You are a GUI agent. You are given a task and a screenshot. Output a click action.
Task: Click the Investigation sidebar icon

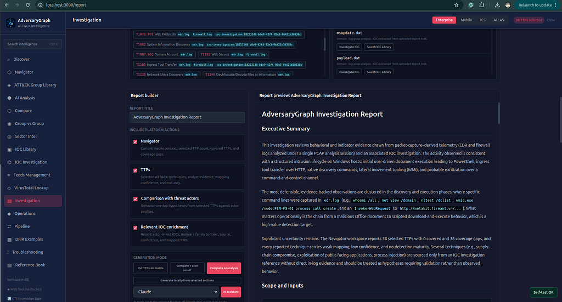pos(10,201)
